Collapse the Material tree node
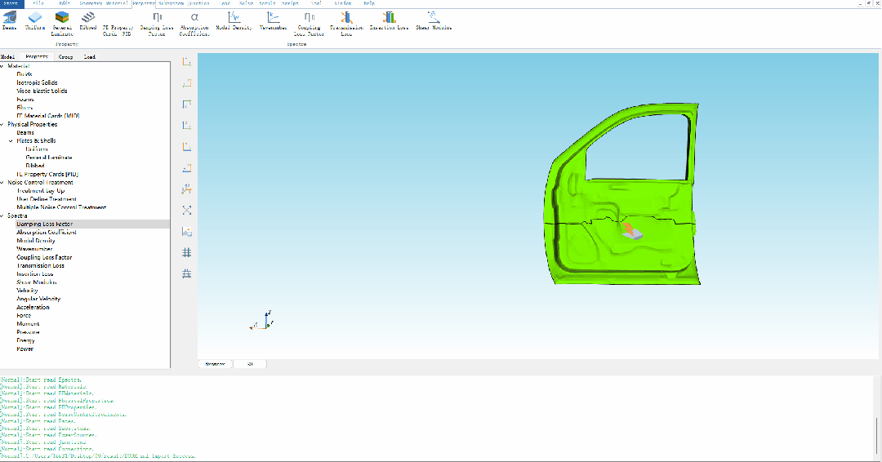 (2, 66)
